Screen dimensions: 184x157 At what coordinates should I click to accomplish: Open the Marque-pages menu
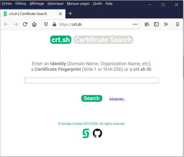(78, 4)
